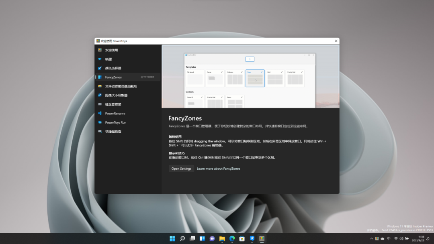Open the Windows Start menu

click(x=172, y=238)
